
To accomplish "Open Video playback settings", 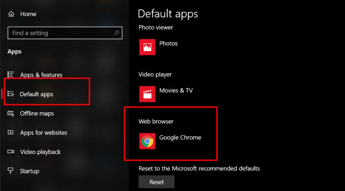I will tap(40, 152).
